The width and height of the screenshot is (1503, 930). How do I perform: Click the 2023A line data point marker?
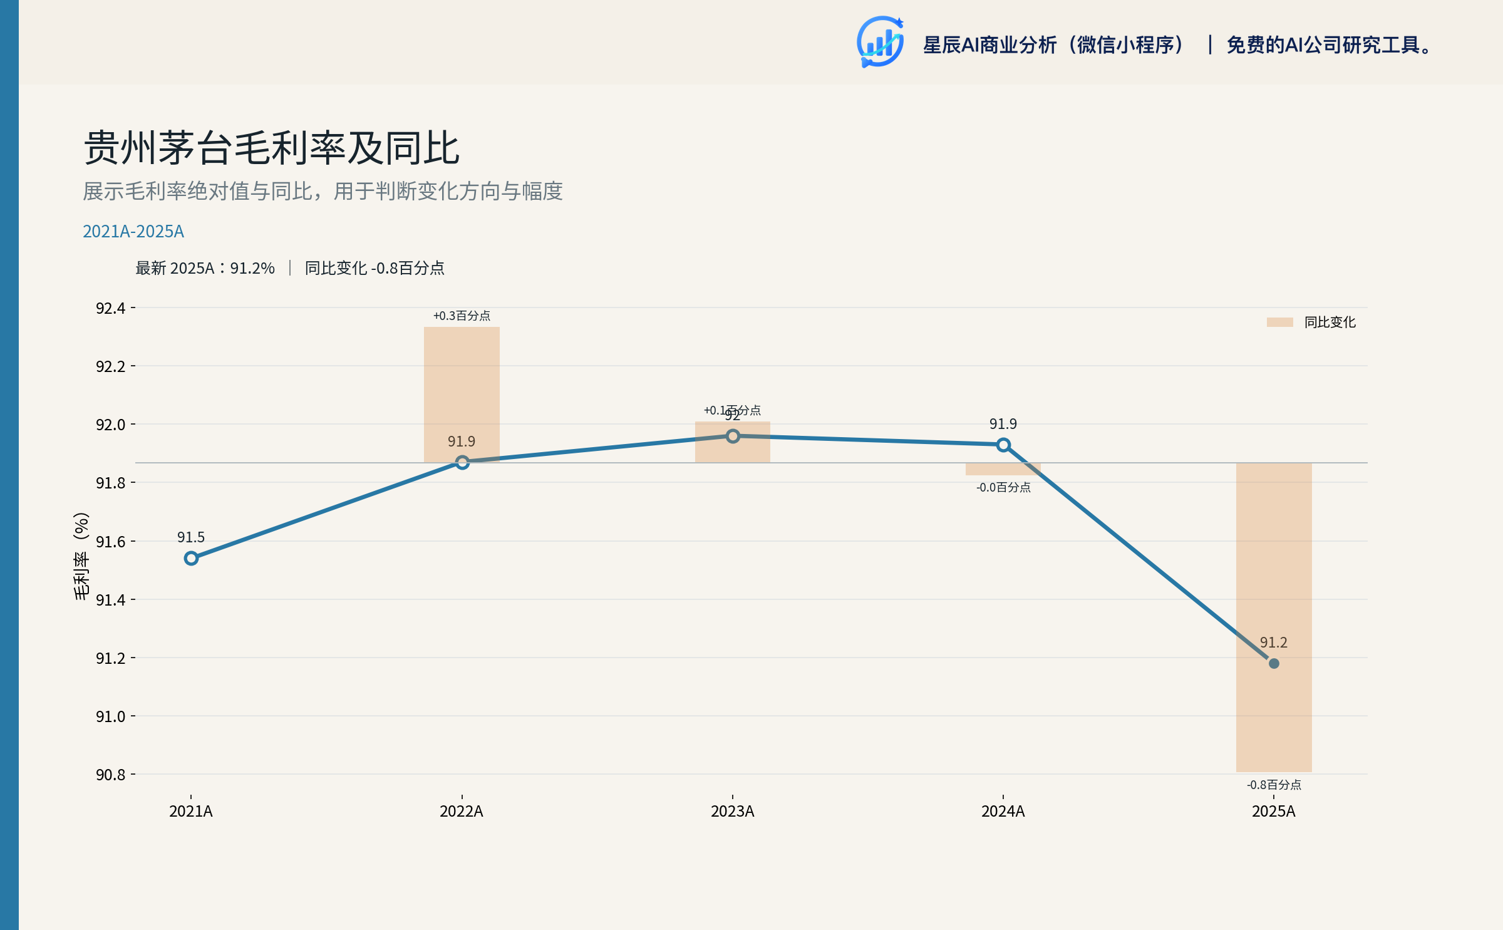[x=733, y=436]
